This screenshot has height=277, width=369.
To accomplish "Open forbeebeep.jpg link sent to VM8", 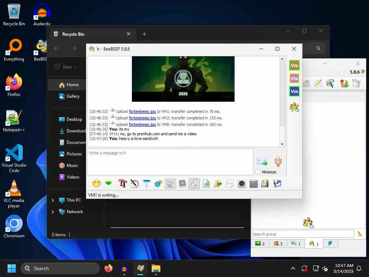I will [x=142, y=124].
